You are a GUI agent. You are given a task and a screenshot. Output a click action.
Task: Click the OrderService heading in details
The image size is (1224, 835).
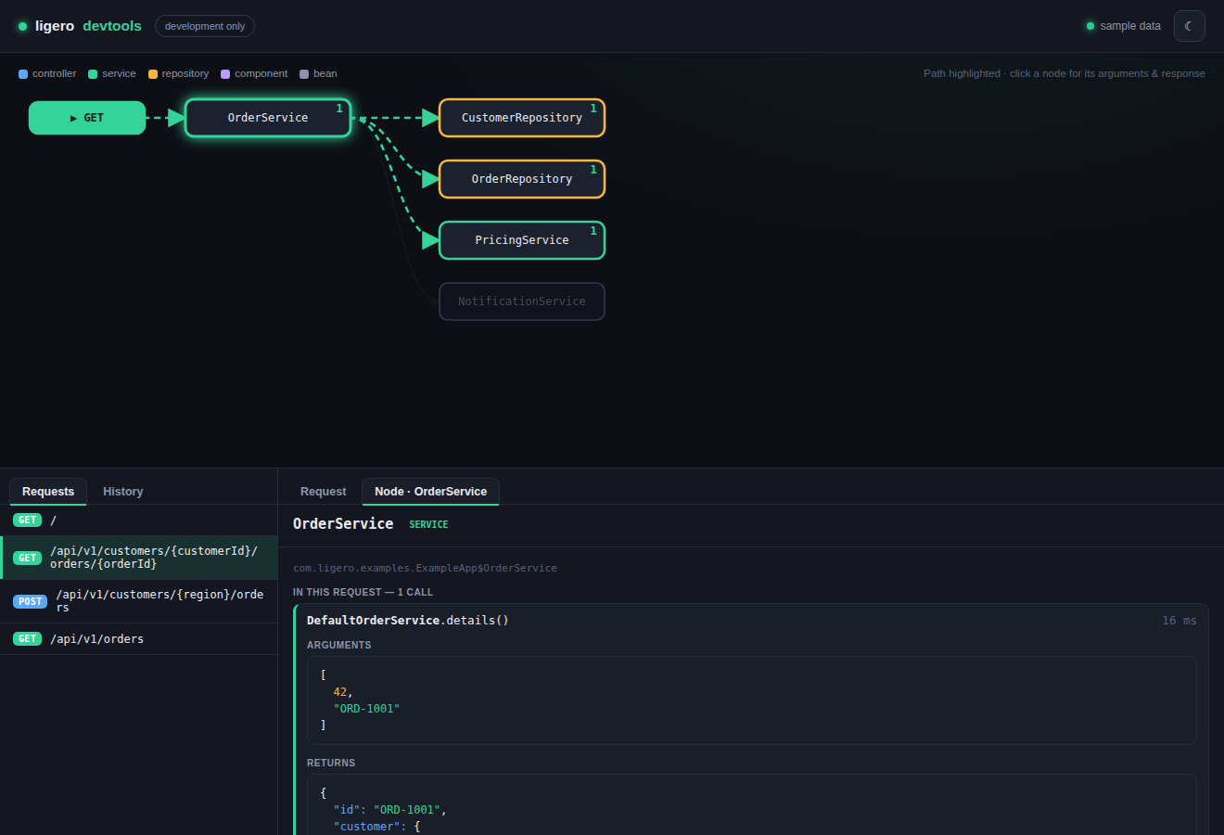[343, 524]
